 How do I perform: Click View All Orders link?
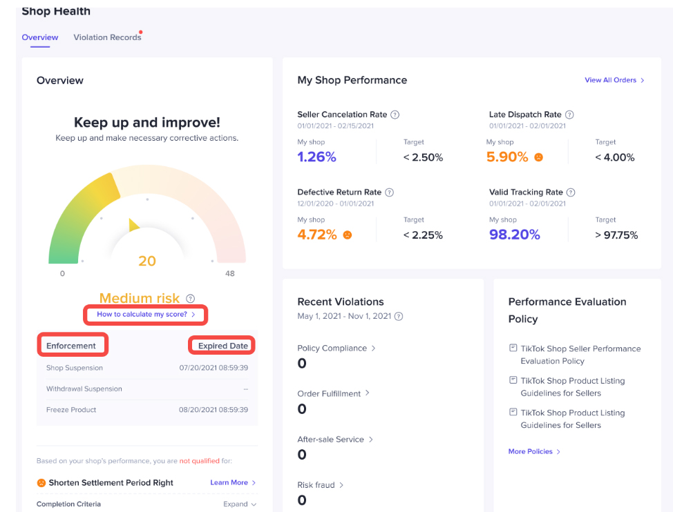614,80
